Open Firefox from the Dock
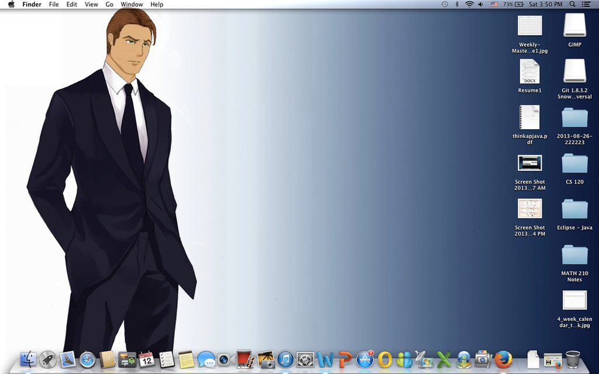Screen dimensions: 599x374 pos(504,359)
